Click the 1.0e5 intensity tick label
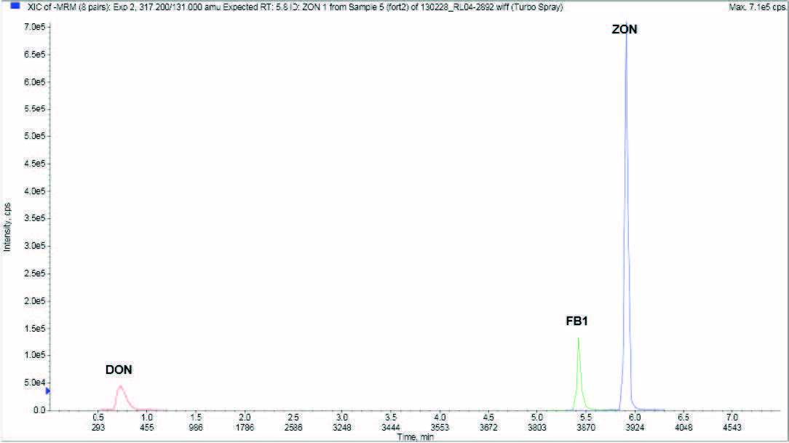This screenshot has height=443, width=789. click(34, 355)
